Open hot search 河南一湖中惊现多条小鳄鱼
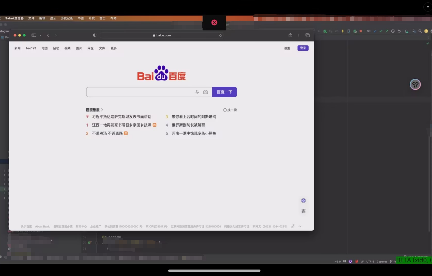The width and height of the screenshot is (432, 276). pos(194,133)
